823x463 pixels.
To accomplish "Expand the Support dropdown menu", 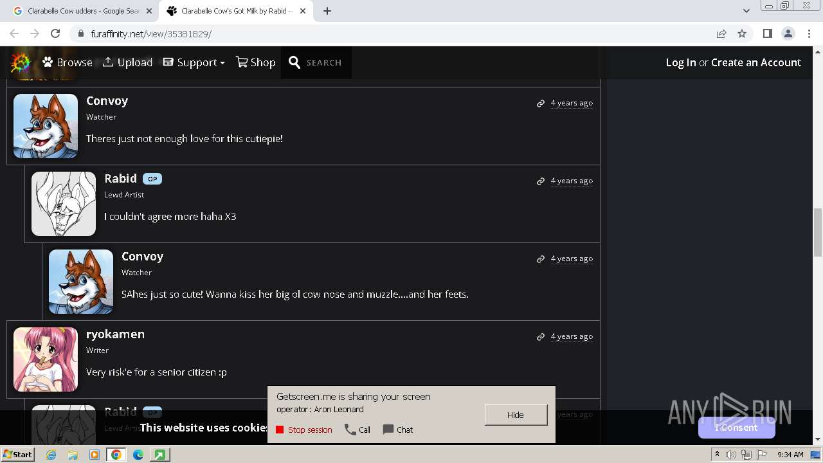I will pyautogui.click(x=194, y=62).
